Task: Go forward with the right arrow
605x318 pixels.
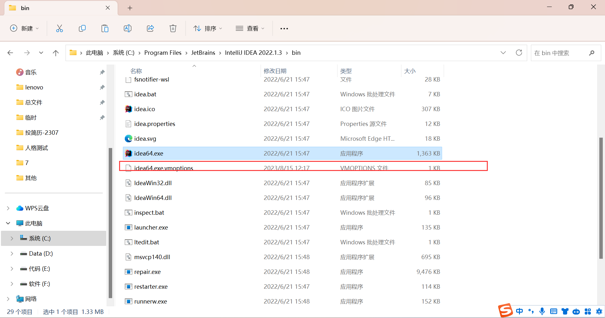Action: pyautogui.click(x=27, y=53)
